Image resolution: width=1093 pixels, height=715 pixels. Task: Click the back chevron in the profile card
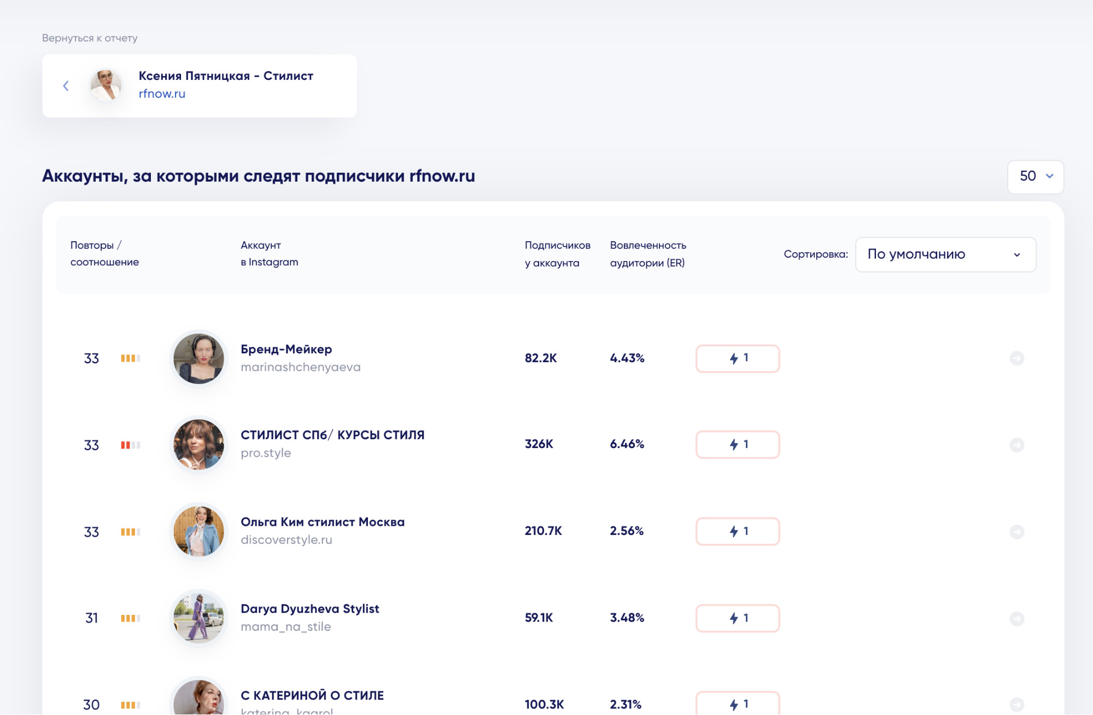(x=66, y=86)
